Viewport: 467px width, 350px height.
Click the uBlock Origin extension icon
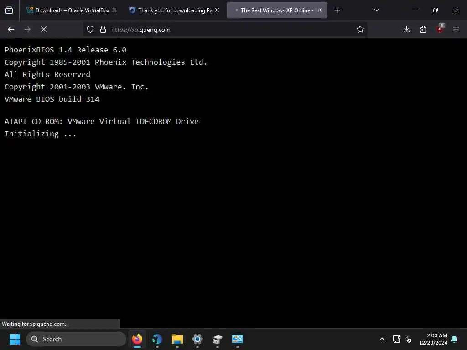point(440,29)
